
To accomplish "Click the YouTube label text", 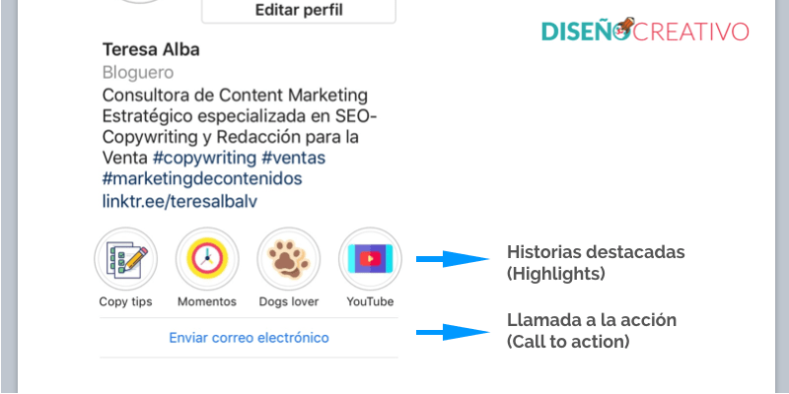I will click(370, 301).
